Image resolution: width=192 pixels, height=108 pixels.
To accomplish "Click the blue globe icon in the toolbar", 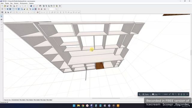I will coord(31,6).
